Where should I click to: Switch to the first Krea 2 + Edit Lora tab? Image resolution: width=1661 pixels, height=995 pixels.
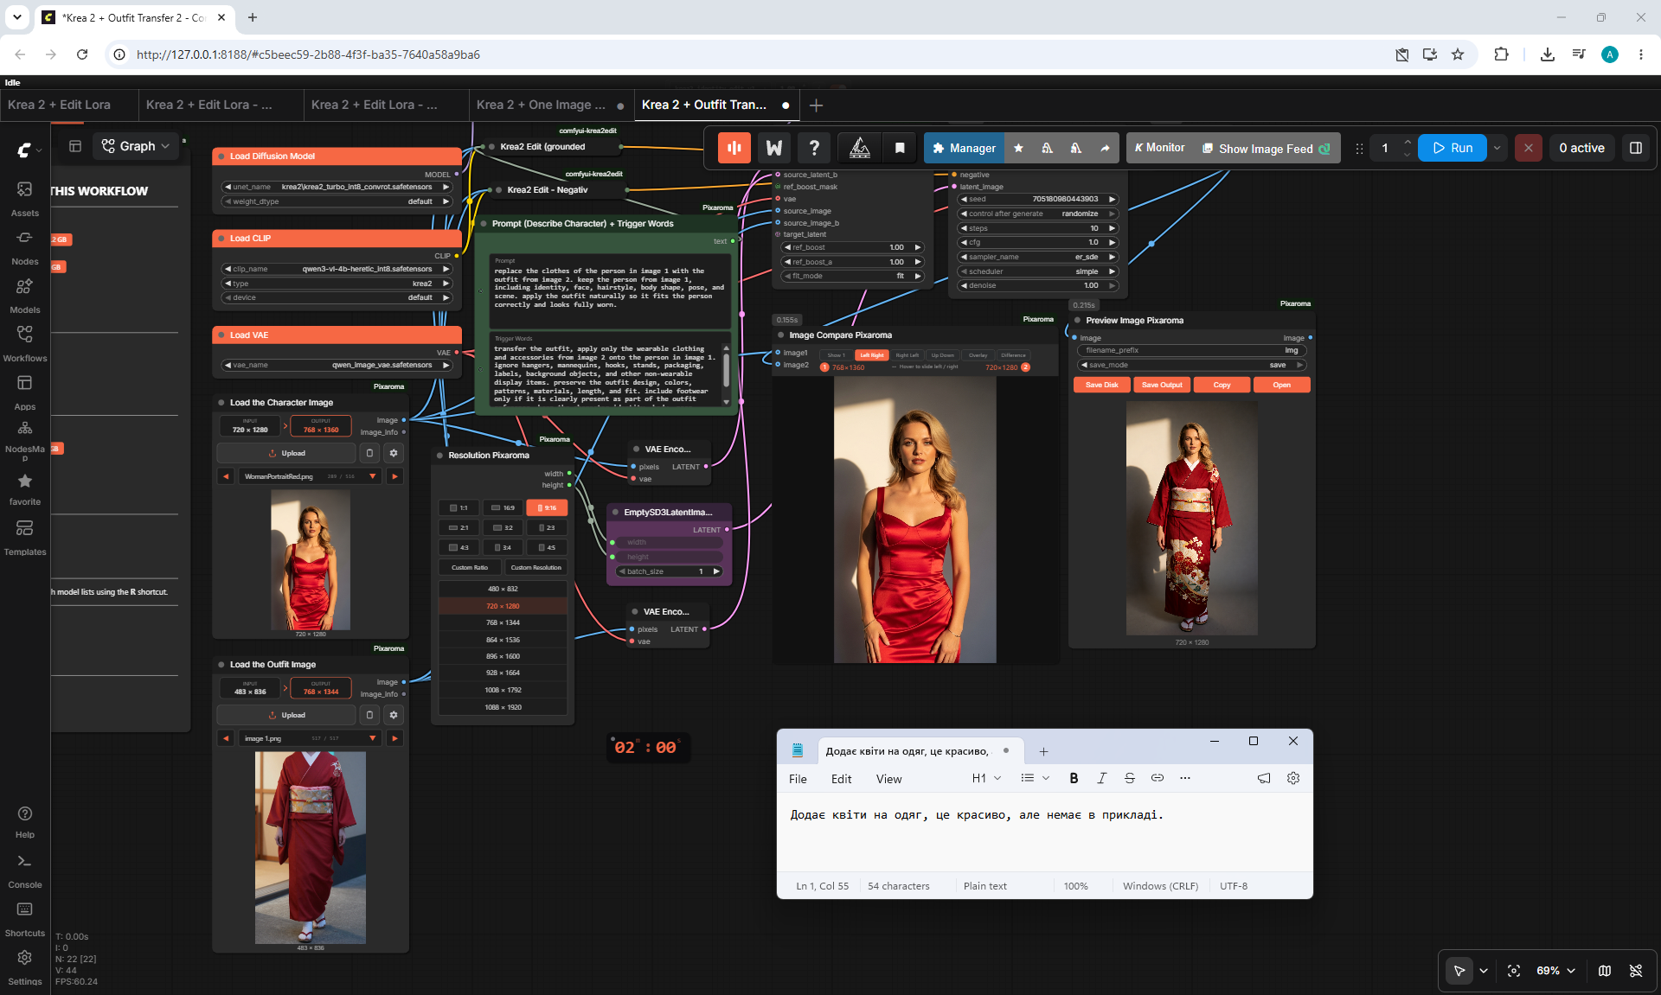(69, 105)
